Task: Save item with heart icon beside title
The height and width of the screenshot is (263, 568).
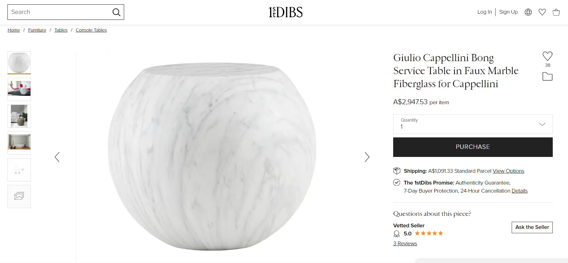Action: coord(547,56)
